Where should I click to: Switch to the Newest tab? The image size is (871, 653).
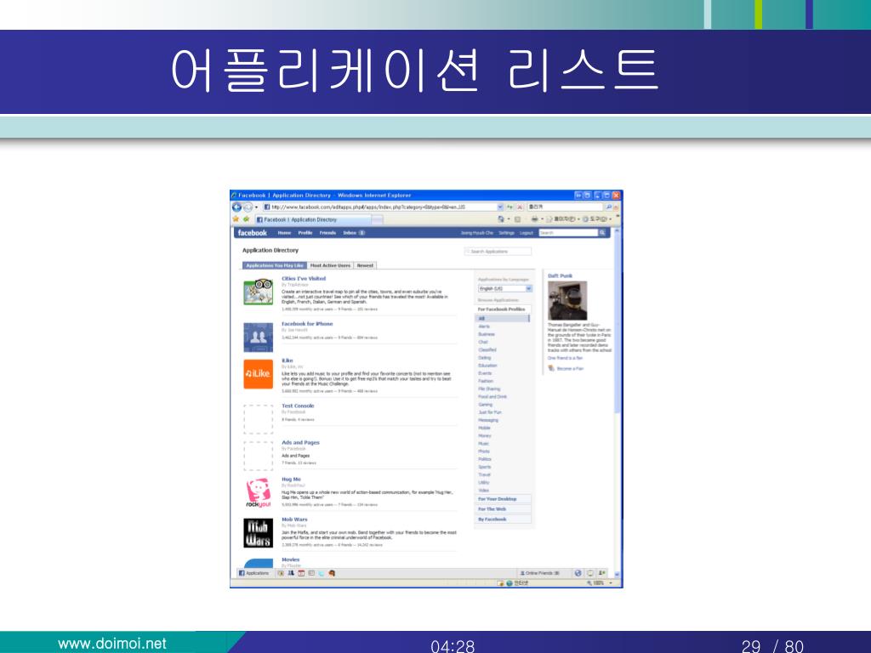pos(365,265)
